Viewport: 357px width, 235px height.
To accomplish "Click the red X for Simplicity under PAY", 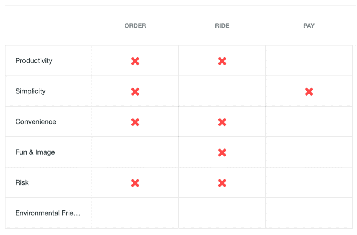I will click(x=309, y=91).
